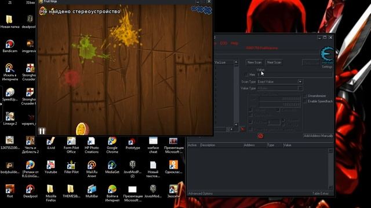The height and width of the screenshot is (208, 371).
Task: Open the MediaGet desktop shortcut
Action: tap(112, 167)
